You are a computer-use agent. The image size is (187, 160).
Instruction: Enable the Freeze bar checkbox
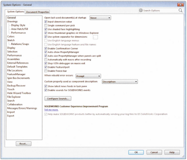46,71
